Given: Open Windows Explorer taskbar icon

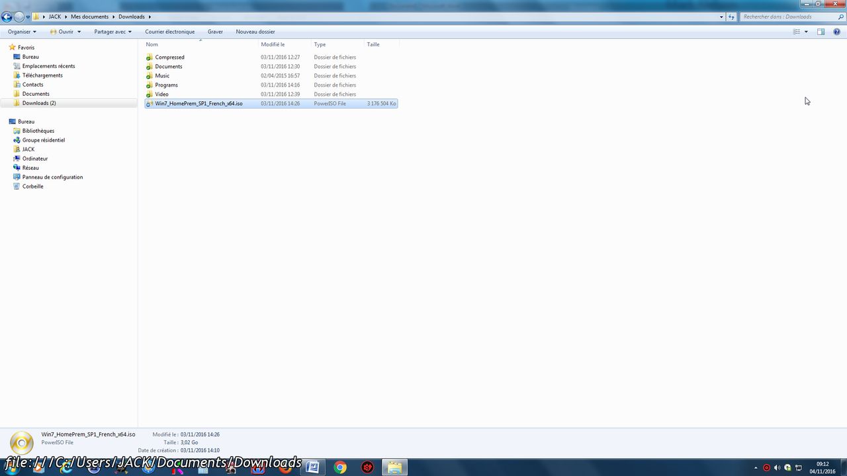Looking at the screenshot, I should click(394, 467).
